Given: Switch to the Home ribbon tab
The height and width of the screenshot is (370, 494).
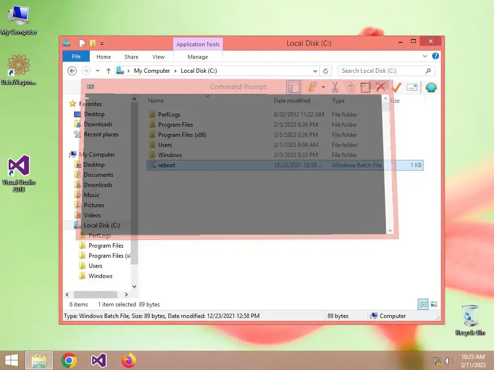Looking at the screenshot, I should (104, 57).
